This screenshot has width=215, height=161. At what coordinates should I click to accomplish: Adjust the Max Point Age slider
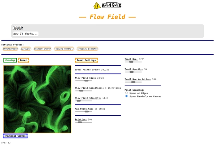84,111
